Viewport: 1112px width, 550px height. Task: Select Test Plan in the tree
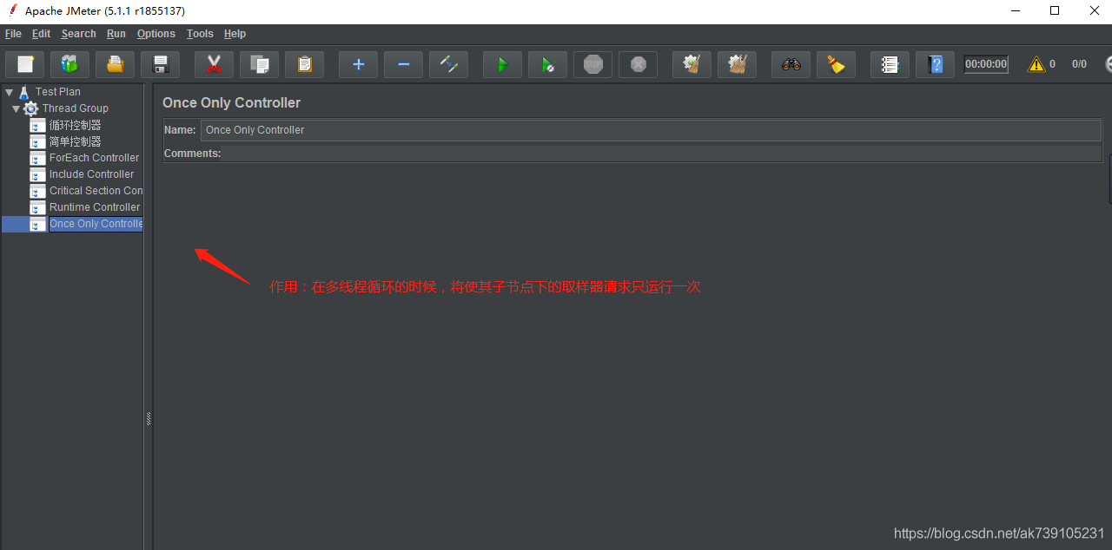pos(58,91)
